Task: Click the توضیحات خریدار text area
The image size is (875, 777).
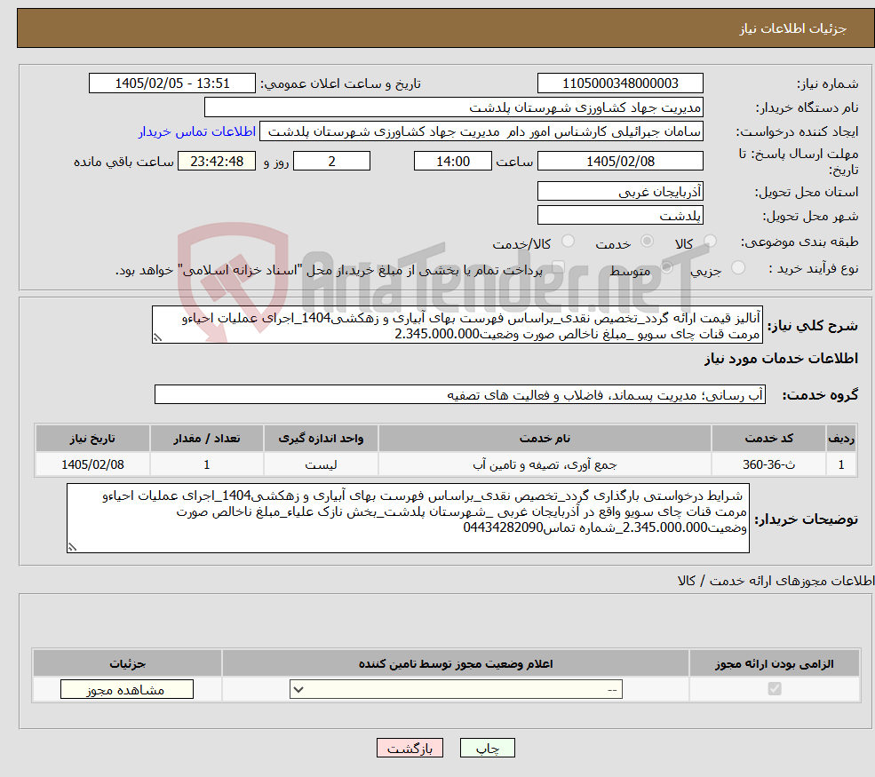Action: pos(408,519)
